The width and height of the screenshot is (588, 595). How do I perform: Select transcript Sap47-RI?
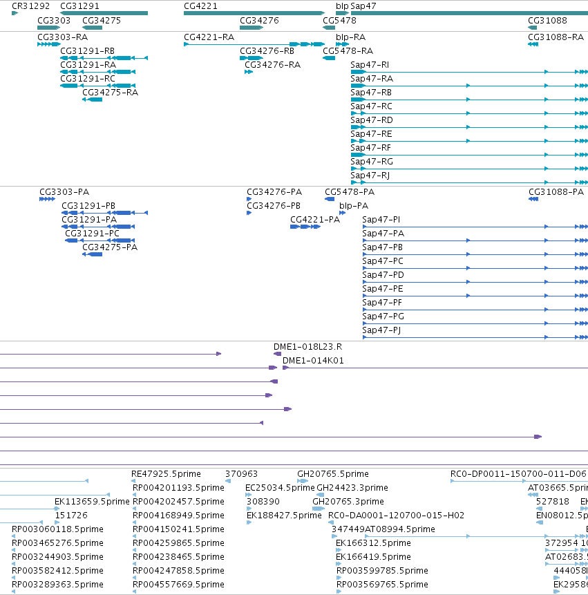coord(370,65)
